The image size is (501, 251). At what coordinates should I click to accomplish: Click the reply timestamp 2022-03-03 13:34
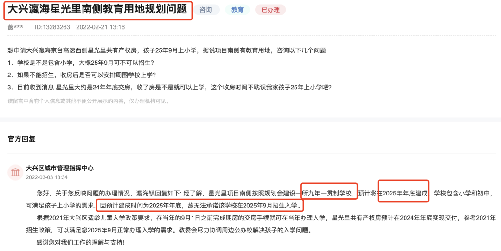[x=47, y=177]
